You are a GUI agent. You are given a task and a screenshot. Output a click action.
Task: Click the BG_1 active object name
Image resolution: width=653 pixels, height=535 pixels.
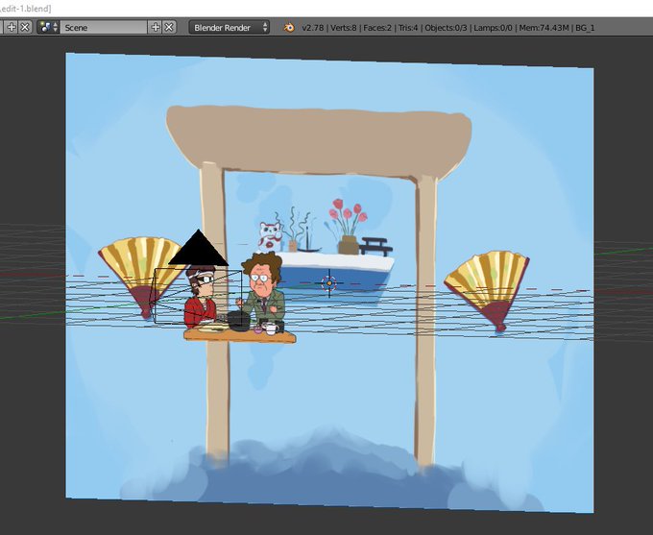[x=585, y=28]
